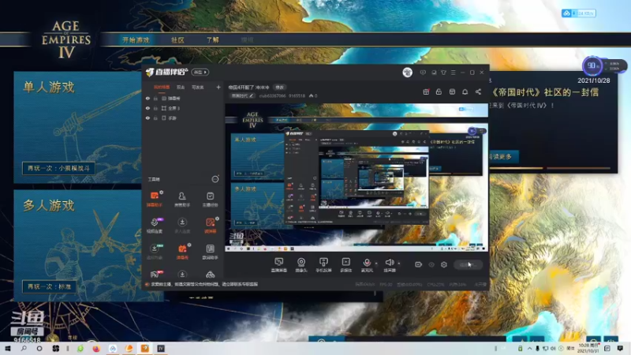Click 再玩一次：小规模战斗 button in game
Viewport: 631px width, 355px height.
tap(58, 168)
